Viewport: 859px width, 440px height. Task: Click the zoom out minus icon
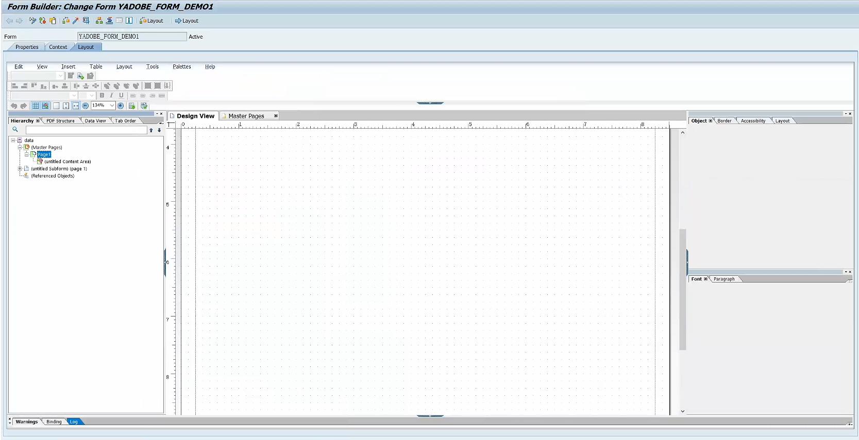86,106
